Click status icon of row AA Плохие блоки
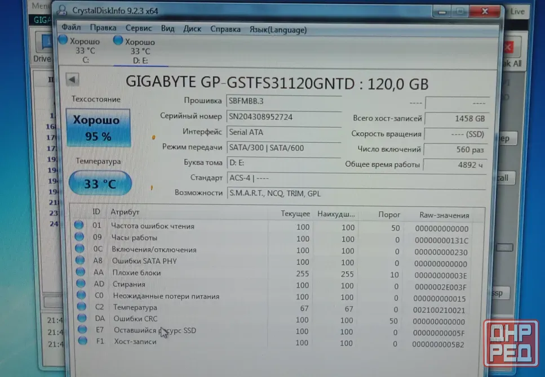Viewport: 545px width, 377px height. [80, 271]
